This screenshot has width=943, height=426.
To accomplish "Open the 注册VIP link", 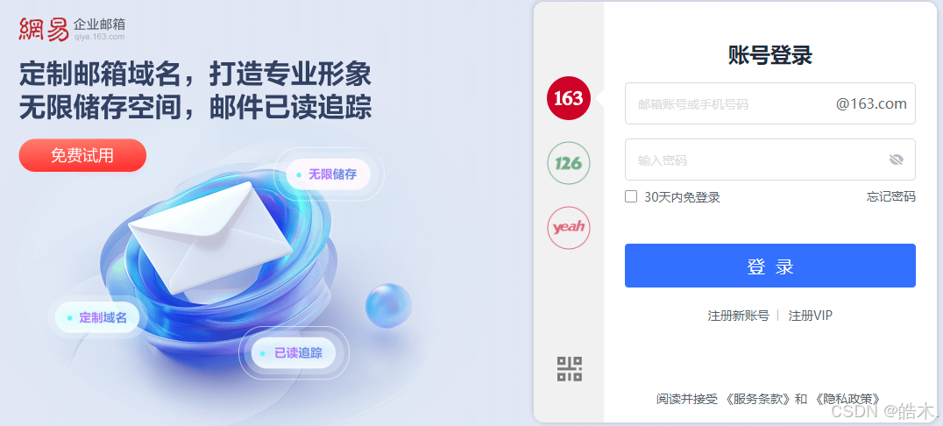I will pyautogui.click(x=810, y=316).
